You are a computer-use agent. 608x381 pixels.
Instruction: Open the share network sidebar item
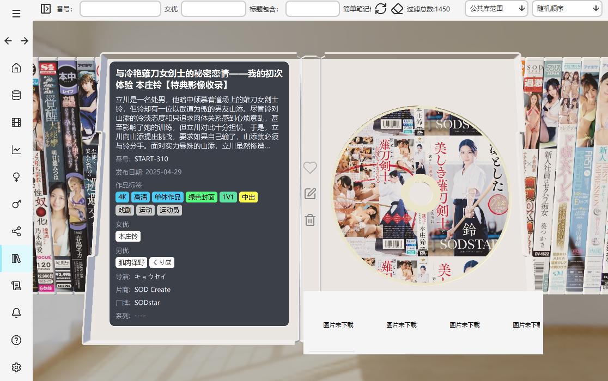coord(16,231)
